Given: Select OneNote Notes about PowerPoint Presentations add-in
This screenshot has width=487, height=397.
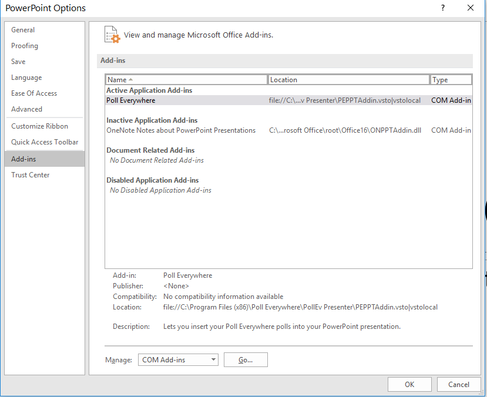Looking at the screenshot, I should click(181, 130).
